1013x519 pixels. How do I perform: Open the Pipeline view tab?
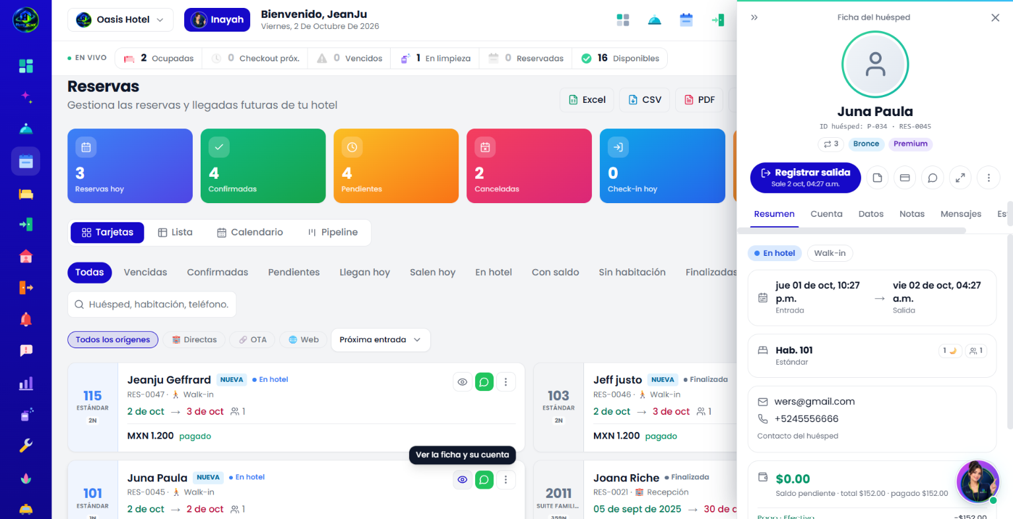(x=333, y=232)
